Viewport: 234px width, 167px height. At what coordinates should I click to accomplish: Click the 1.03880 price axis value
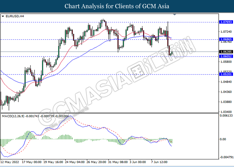coord(226,102)
